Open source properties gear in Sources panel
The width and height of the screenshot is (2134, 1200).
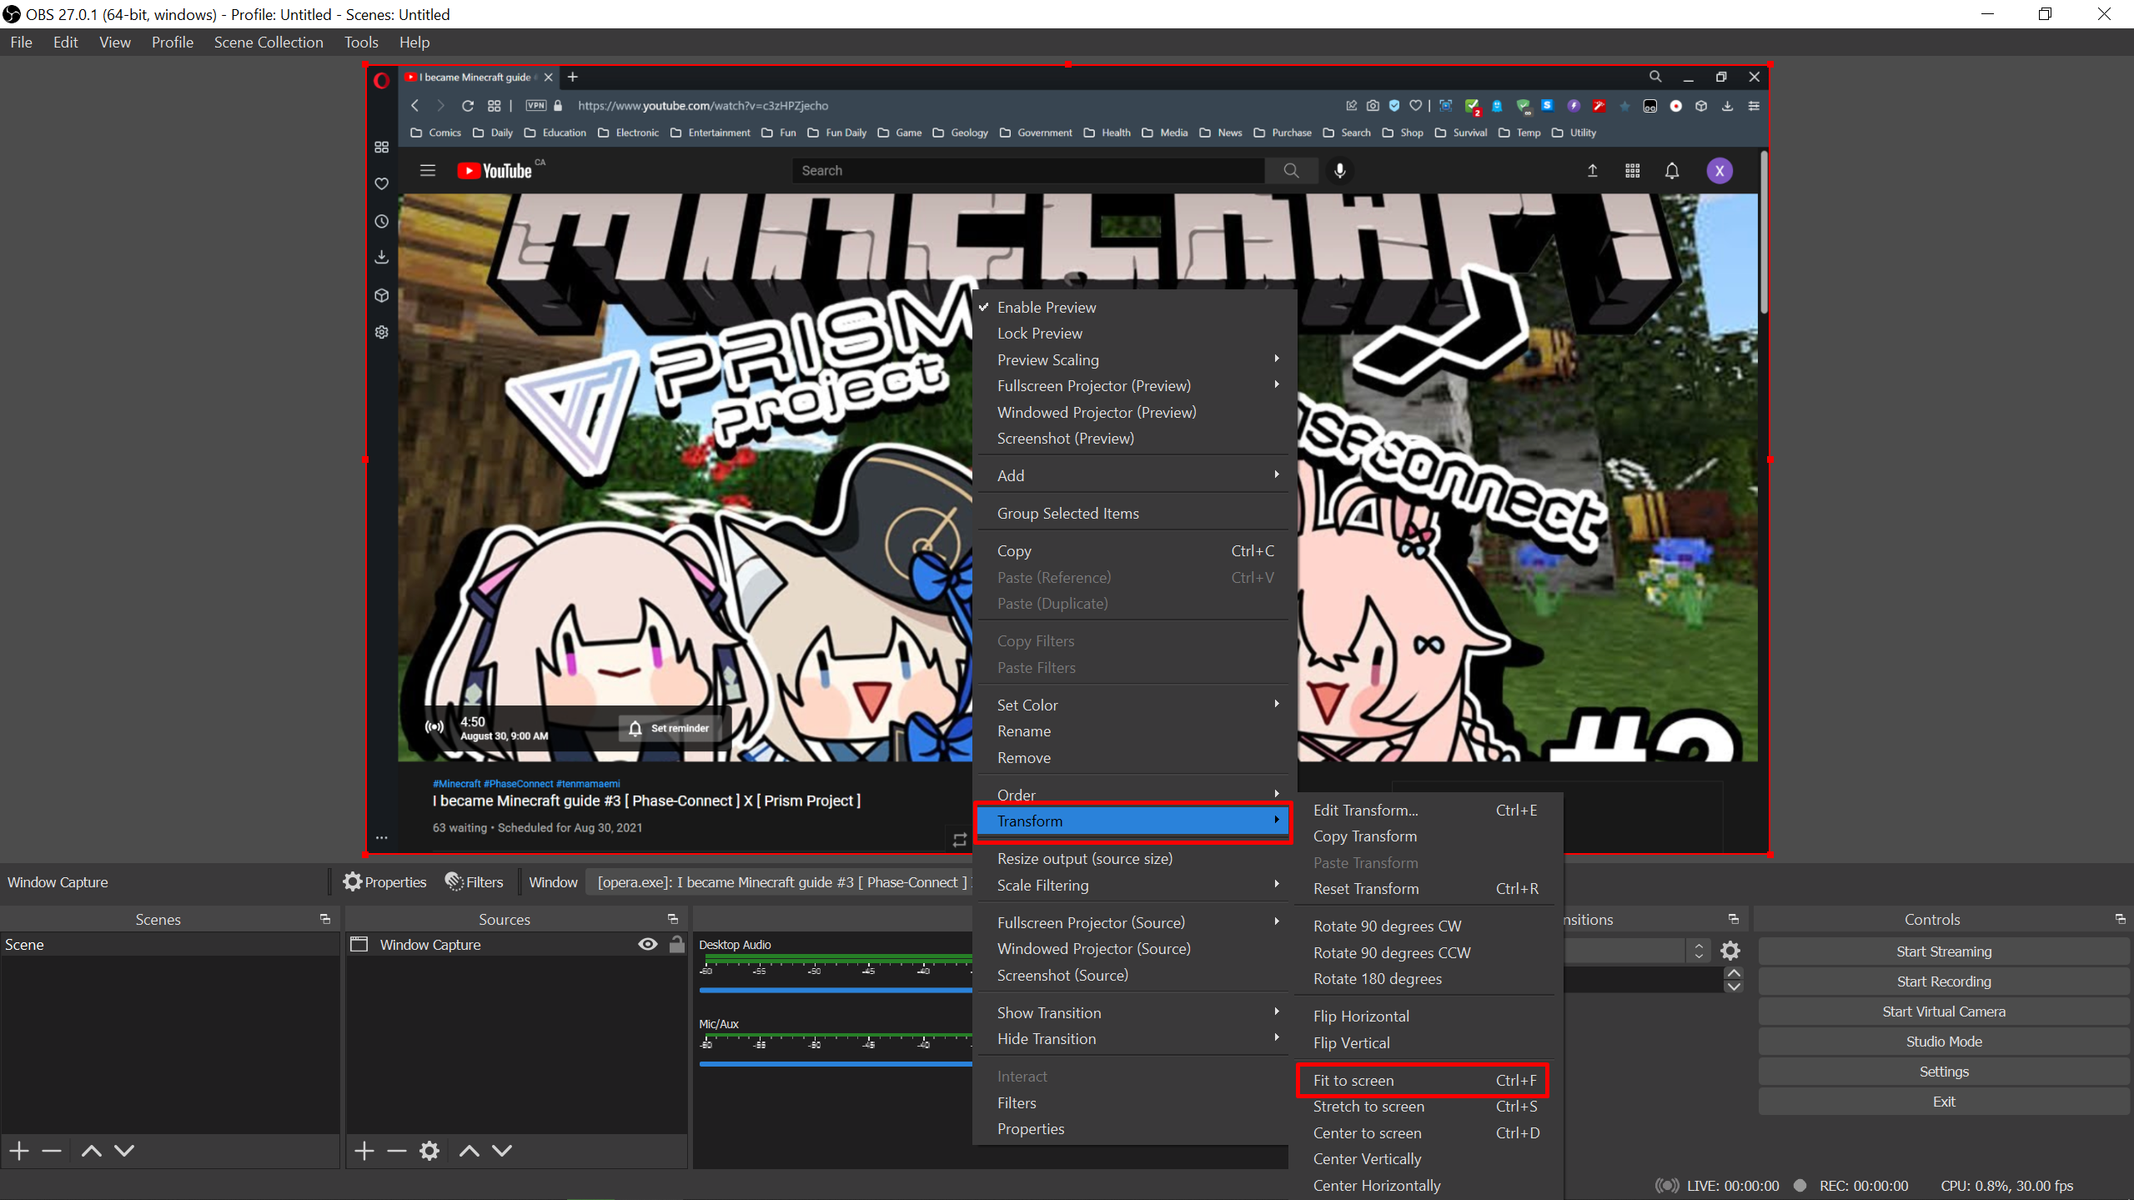coord(429,1152)
